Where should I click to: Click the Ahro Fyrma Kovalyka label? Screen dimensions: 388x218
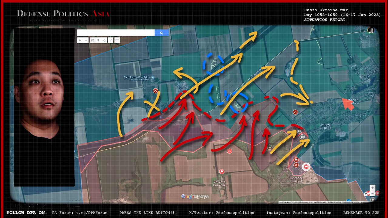click(x=137, y=78)
